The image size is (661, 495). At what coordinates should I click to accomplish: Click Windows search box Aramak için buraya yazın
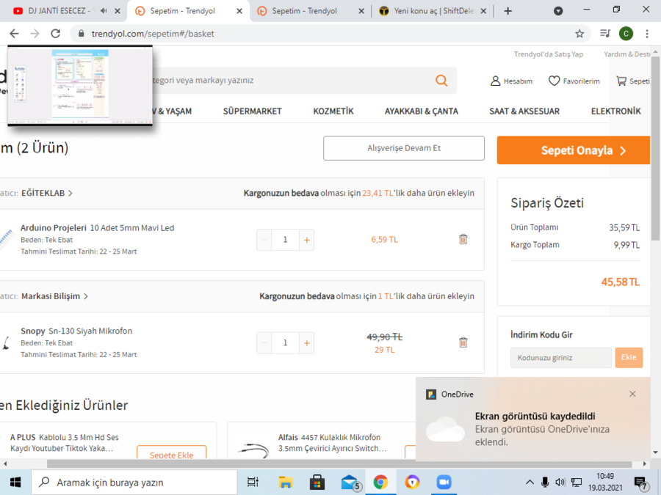point(134,483)
